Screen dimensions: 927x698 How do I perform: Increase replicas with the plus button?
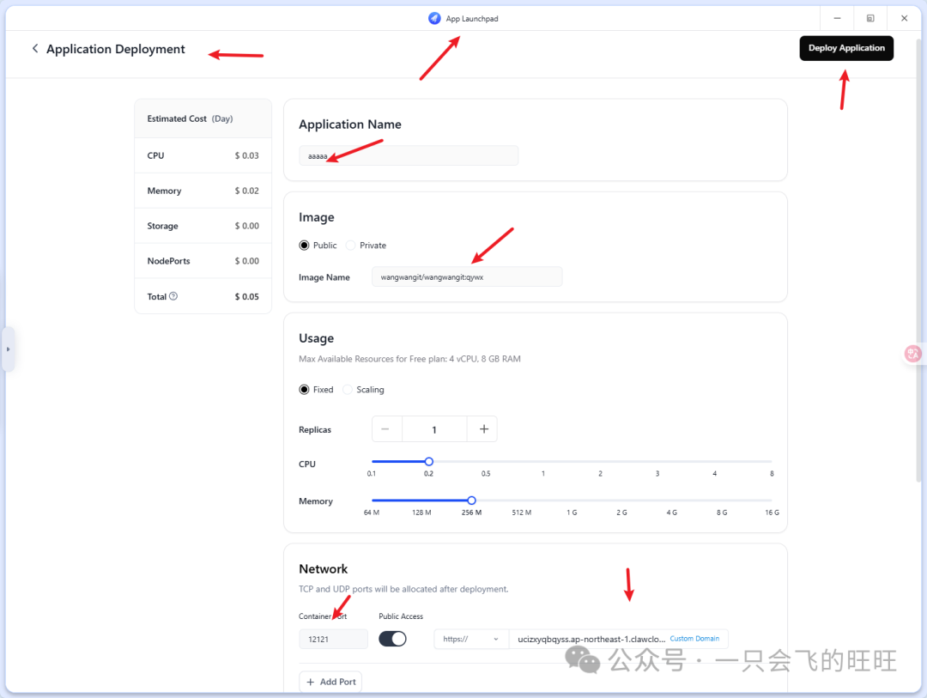click(483, 429)
